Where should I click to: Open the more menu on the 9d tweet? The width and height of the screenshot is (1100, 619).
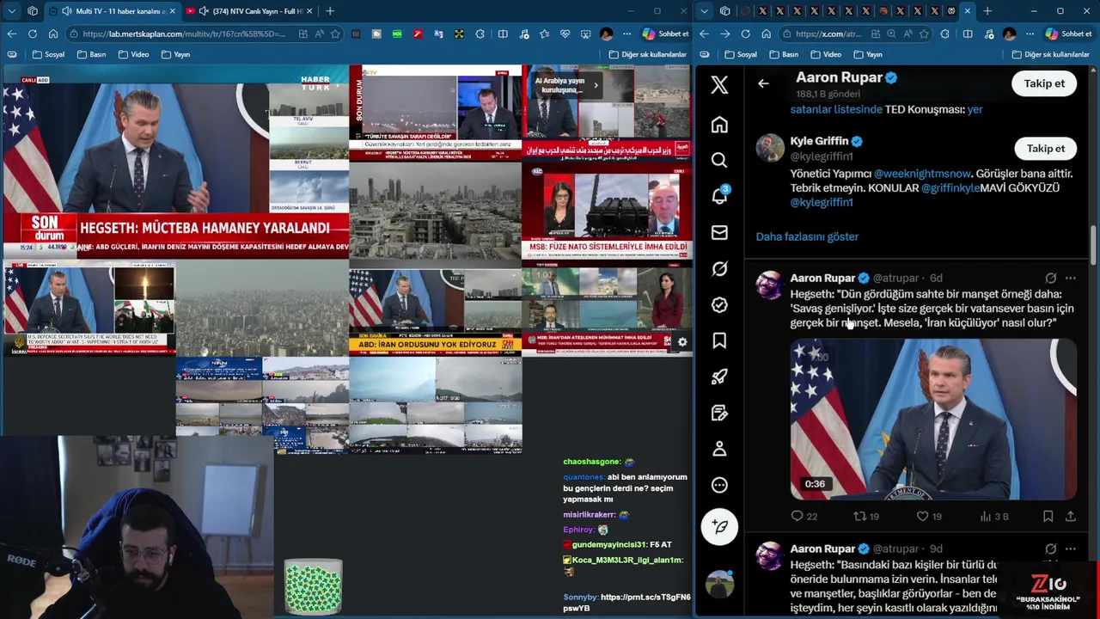tap(1070, 549)
